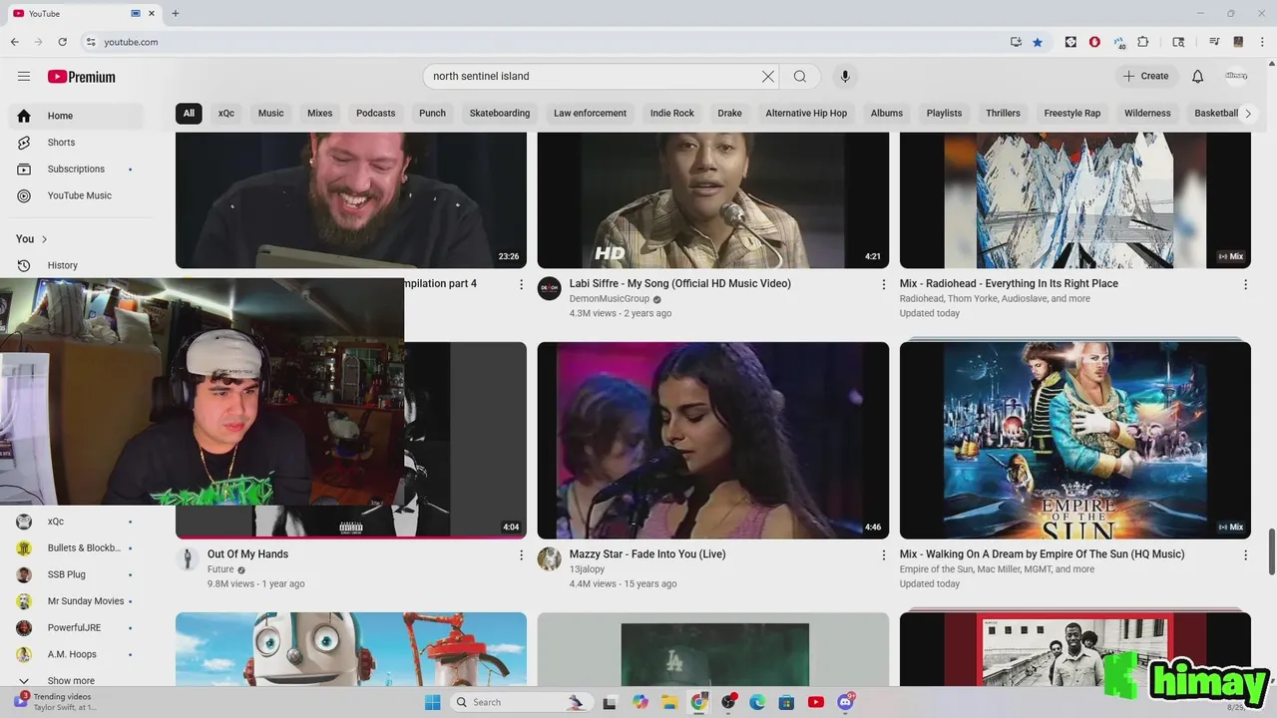Open the Trending videos news widget

pyautogui.click(x=55, y=702)
